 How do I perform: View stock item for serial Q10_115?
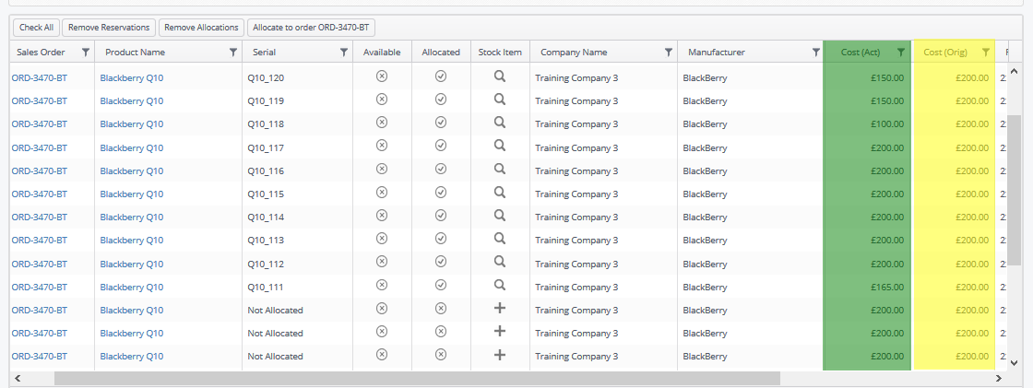500,193
